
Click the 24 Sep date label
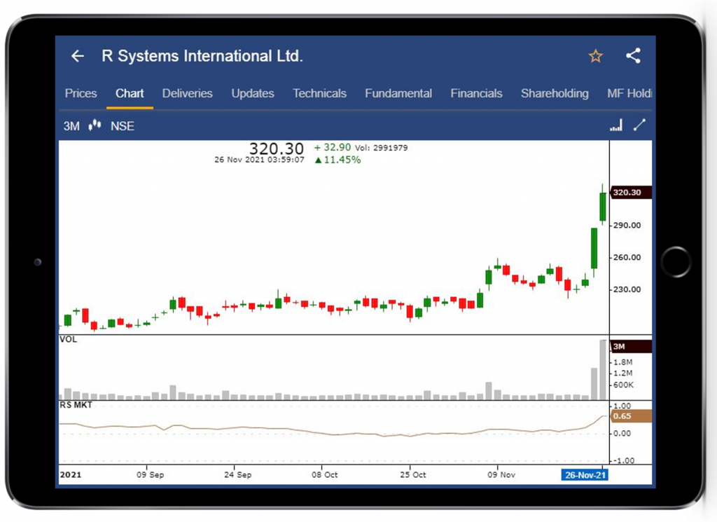[238, 474]
